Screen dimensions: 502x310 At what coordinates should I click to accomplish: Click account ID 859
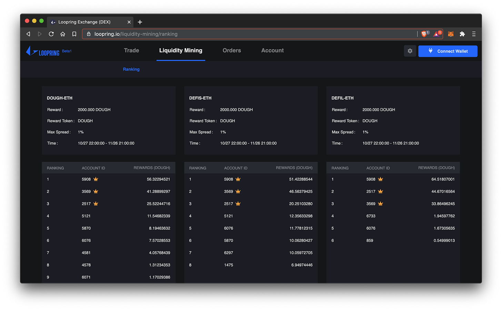point(370,240)
